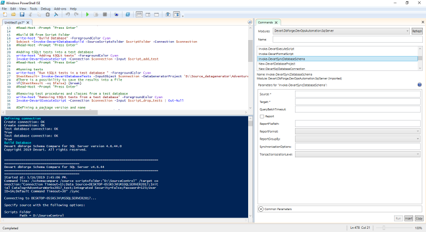Adjust the zoom slider in status bar
426x232 pixels.
pos(383,228)
